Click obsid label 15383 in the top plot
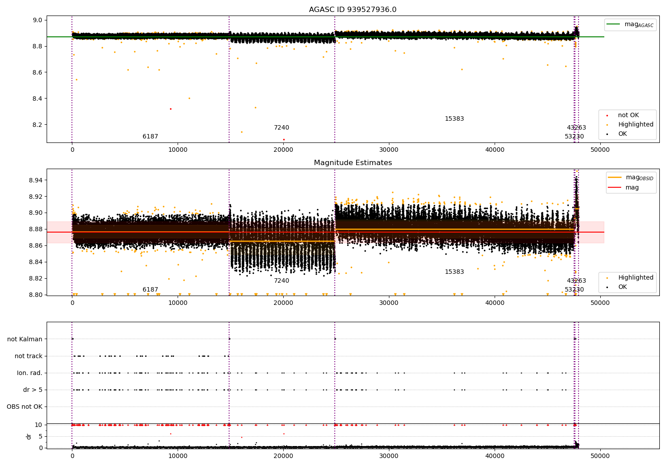This screenshot has width=666, height=466. [454, 119]
